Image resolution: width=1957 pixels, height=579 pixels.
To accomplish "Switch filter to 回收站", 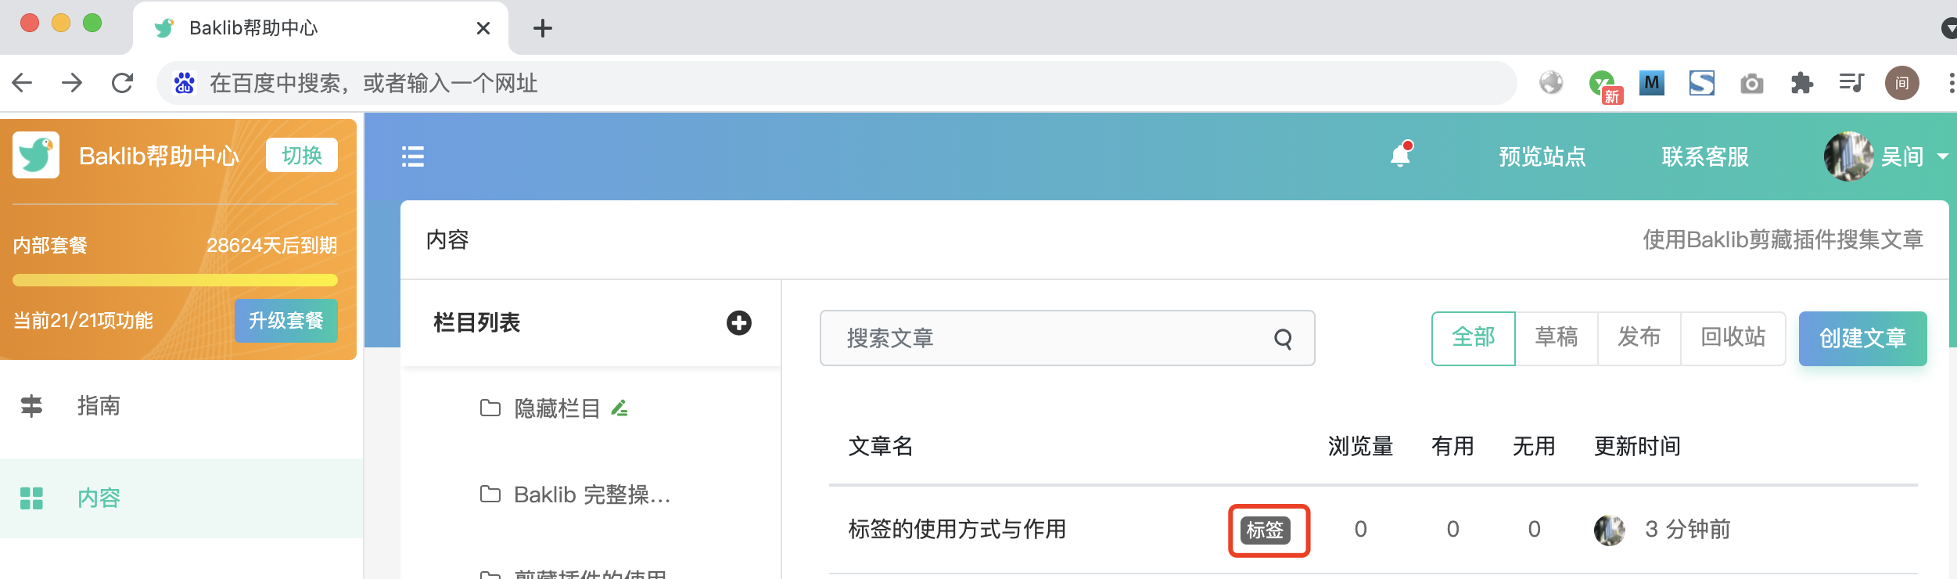I will point(1733,338).
